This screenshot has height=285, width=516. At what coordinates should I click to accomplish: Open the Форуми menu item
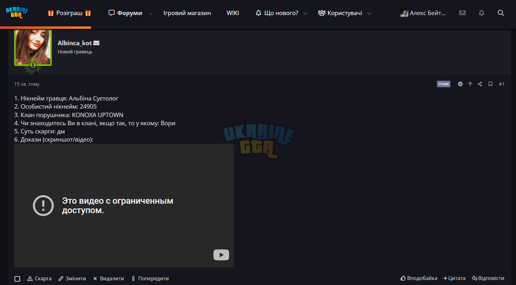point(125,13)
